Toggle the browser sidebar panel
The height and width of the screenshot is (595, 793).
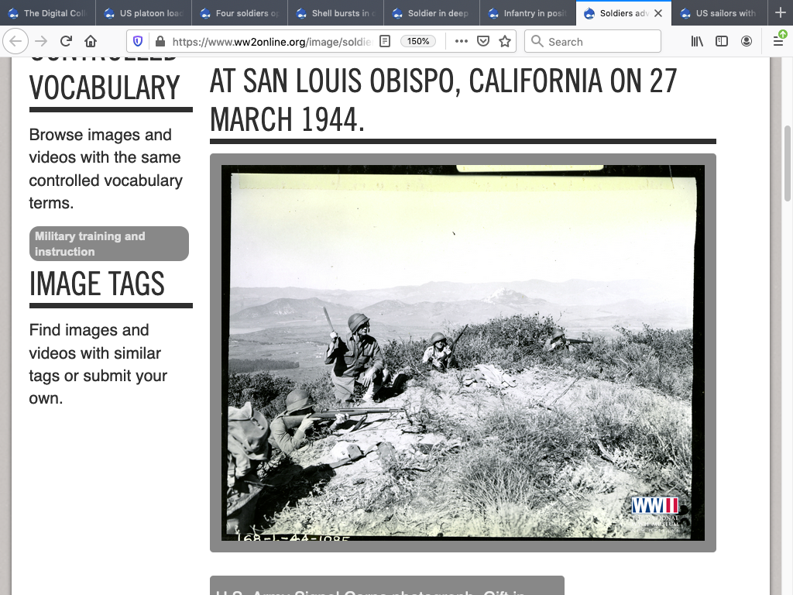[722, 42]
